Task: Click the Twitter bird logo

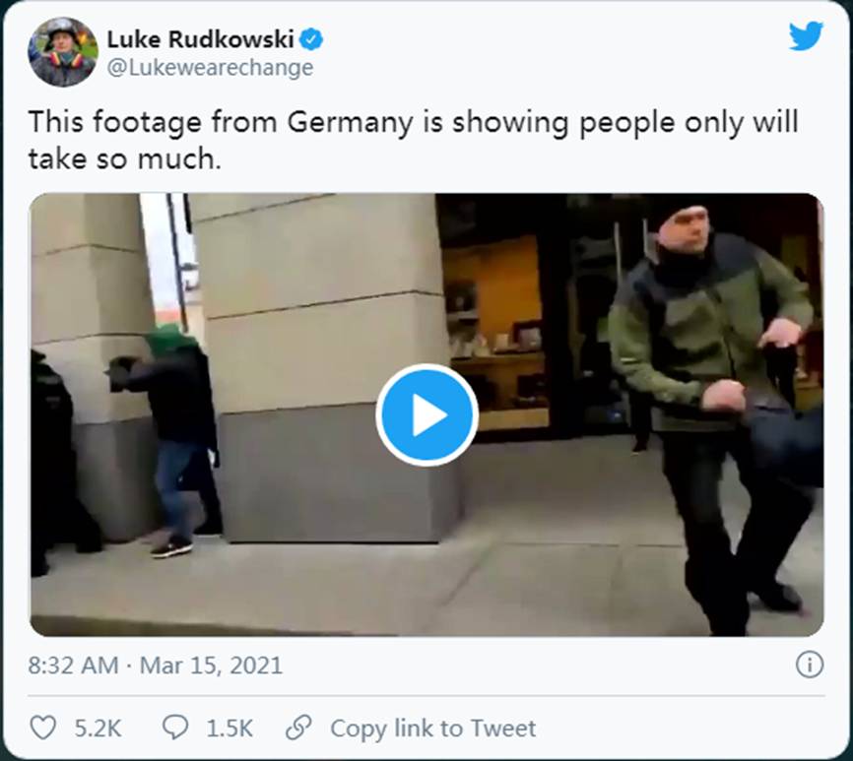Action: coord(806,35)
